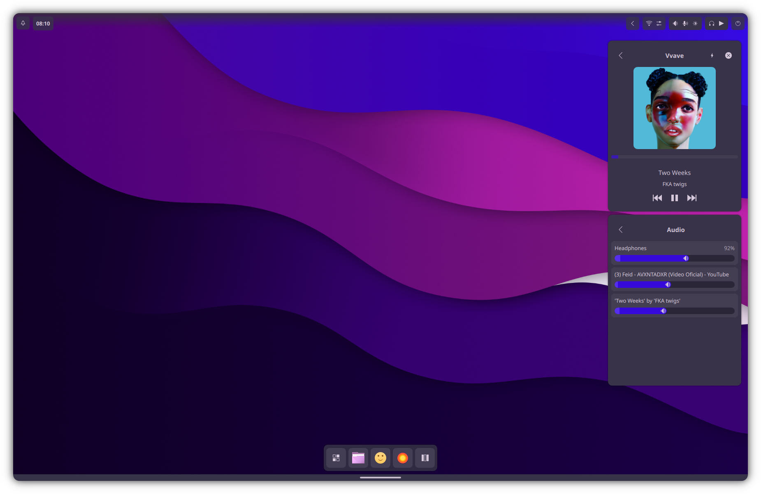
Task: Open the Wi-Fi network indicator
Action: pos(649,23)
